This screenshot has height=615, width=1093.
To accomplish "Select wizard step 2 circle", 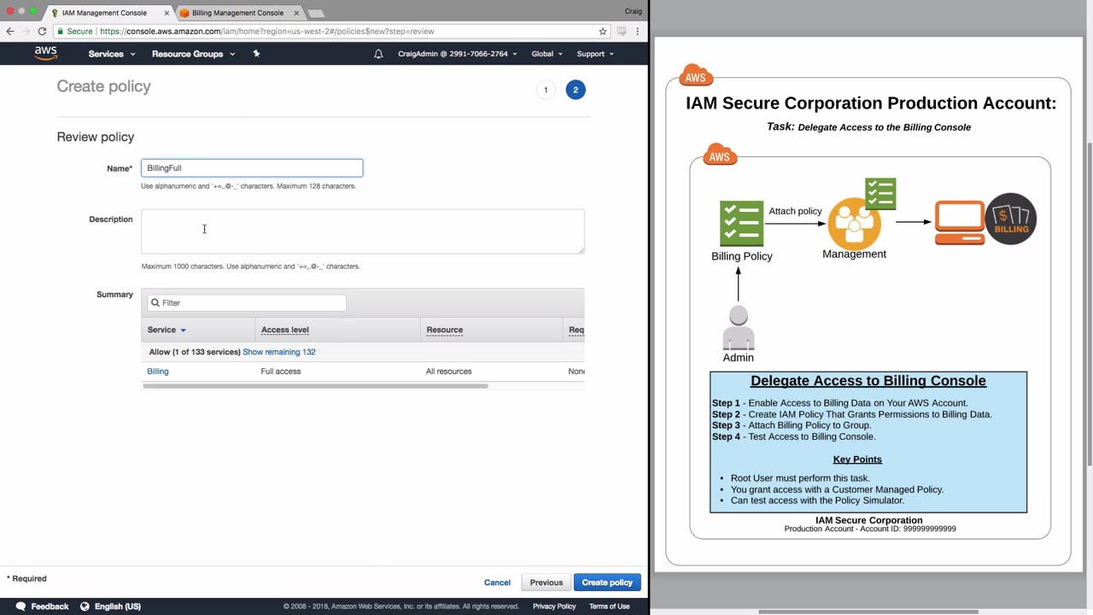I will pyautogui.click(x=576, y=90).
